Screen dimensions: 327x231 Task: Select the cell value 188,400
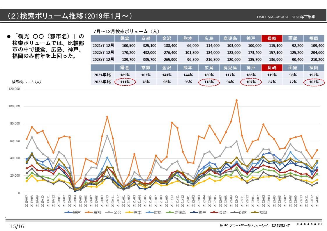[171, 46]
